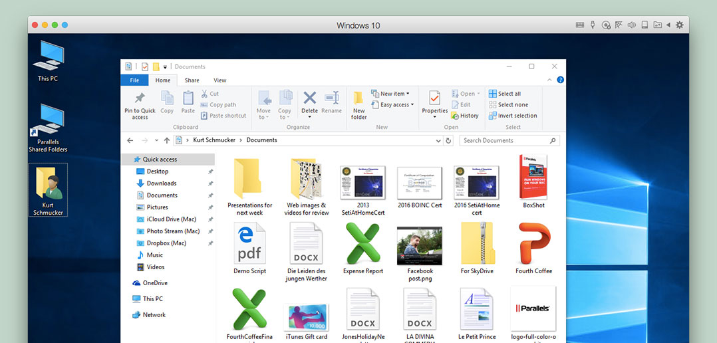
Task: Select iCloud Drive (Mac) in sidebar
Action: coord(168,219)
